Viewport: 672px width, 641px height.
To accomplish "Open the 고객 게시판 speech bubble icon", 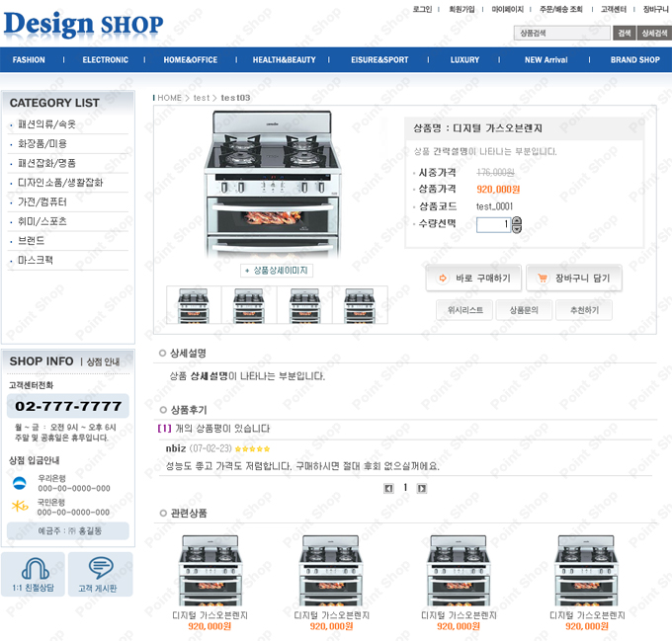I will click(101, 568).
